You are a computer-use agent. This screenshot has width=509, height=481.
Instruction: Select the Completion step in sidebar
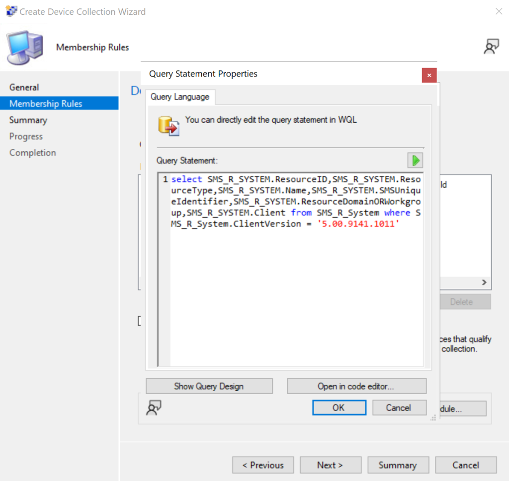(x=32, y=153)
